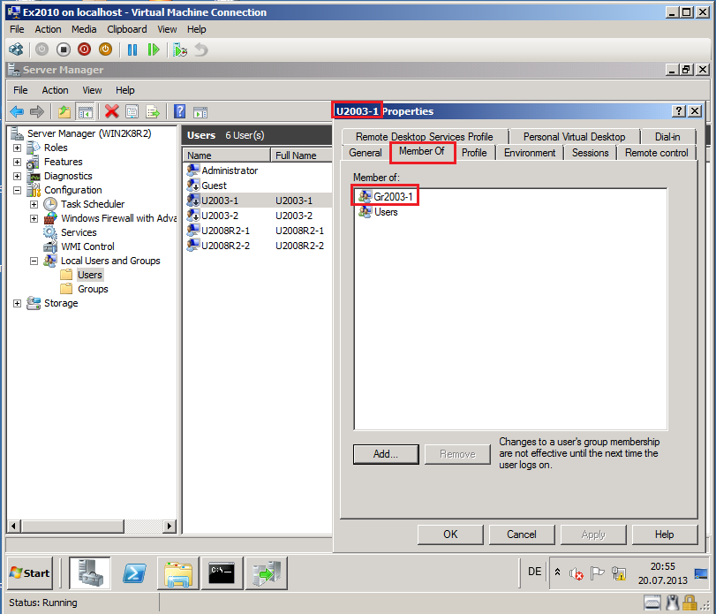This screenshot has width=716, height=614.
Task: Click the Add... button
Action: coord(386,454)
